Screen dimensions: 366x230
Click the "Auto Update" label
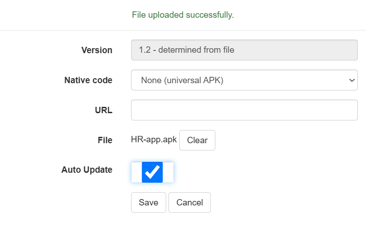pos(86,170)
